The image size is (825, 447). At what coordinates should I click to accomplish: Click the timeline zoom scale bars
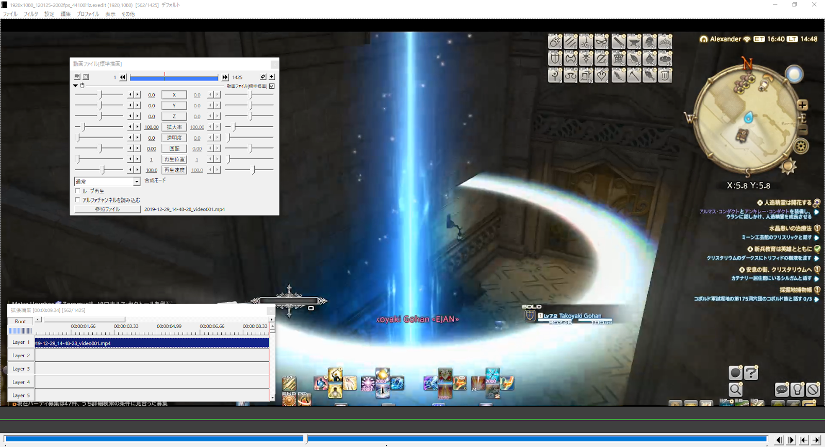click(x=21, y=331)
